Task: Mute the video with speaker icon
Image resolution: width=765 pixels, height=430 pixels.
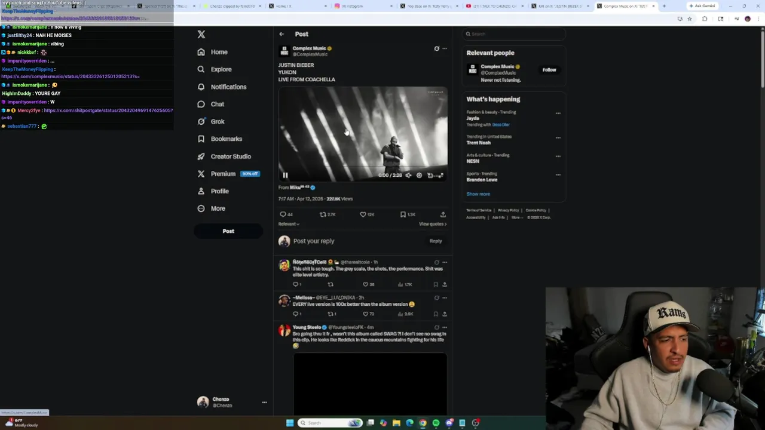Action: point(408,175)
